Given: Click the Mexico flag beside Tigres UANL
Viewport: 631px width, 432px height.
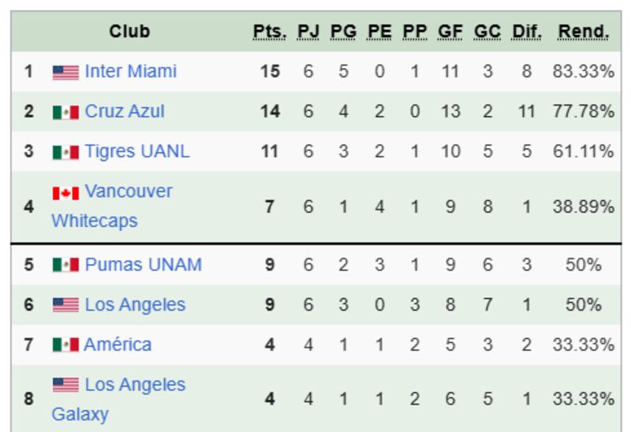Looking at the screenshot, I should click(x=65, y=151).
